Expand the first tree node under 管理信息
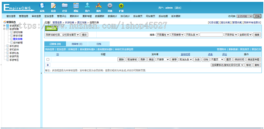This screenshot has width=264, height=129. (x=4, y=26)
